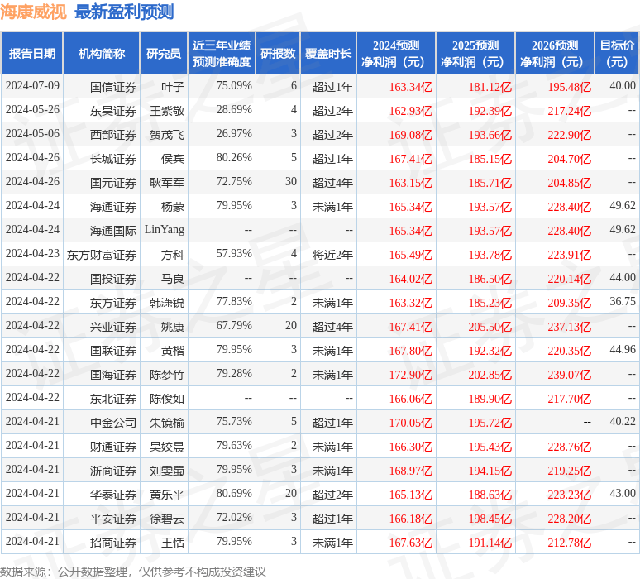The width and height of the screenshot is (640, 579).
Task: Click the date 2024-07-09
Action: [32, 86]
